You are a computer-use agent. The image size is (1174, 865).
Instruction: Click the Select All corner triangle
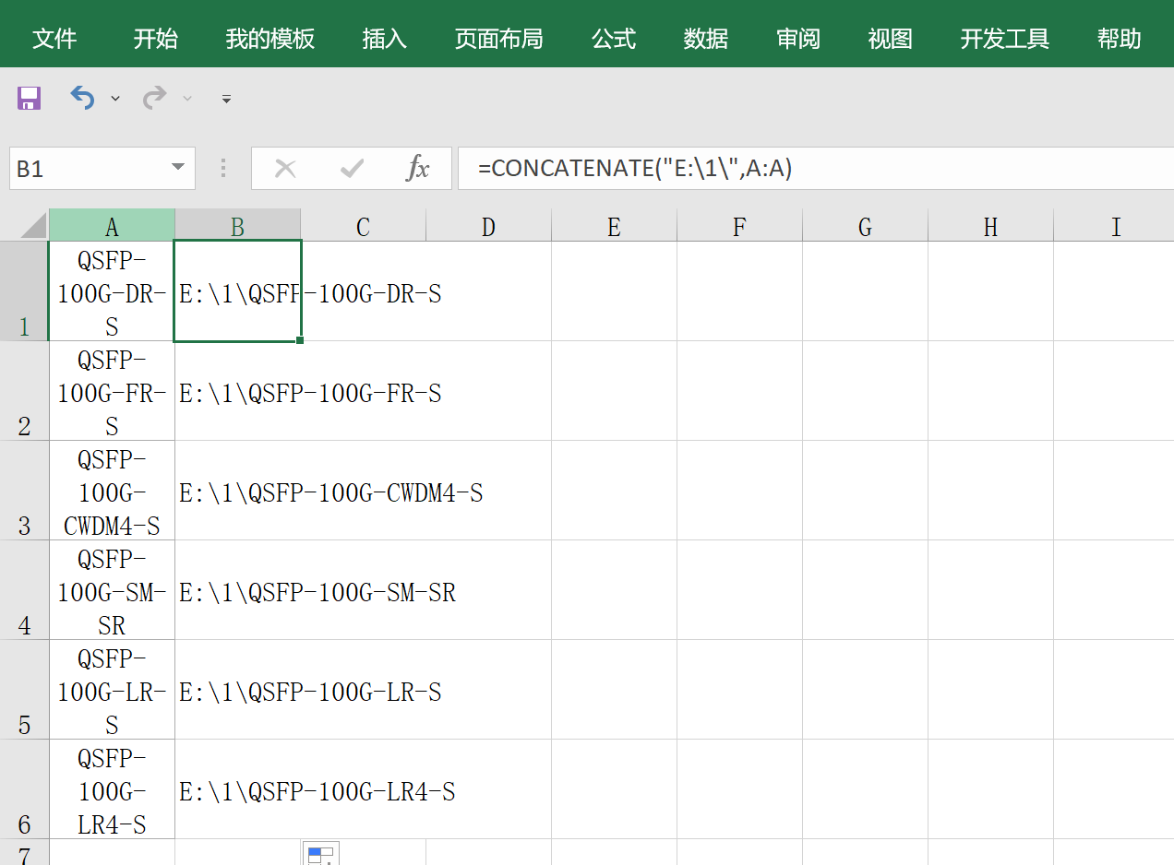tap(33, 226)
